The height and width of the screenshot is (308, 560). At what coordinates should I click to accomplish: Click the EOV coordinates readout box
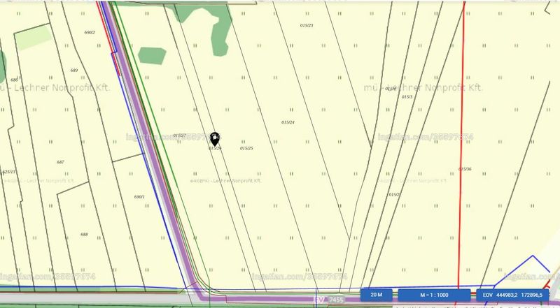[512, 295]
